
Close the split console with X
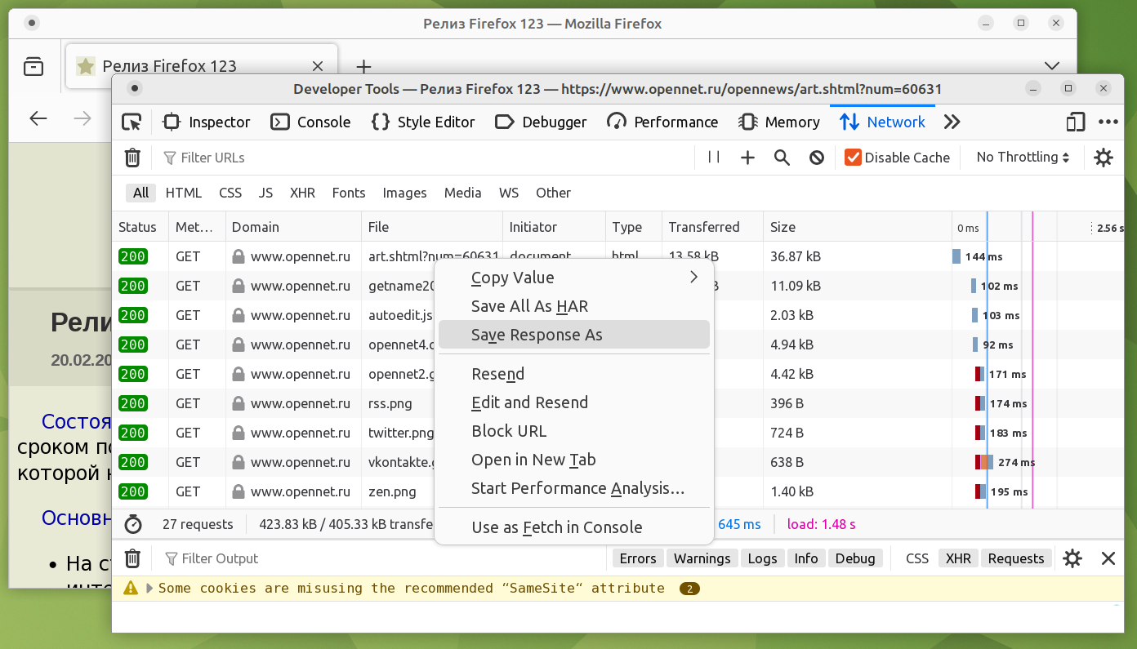(x=1108, y=558)
